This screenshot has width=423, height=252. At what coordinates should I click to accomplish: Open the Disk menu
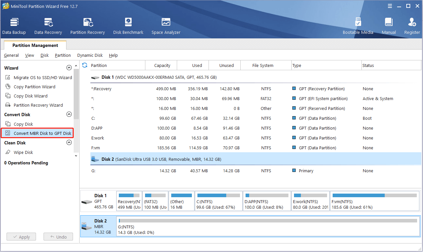pos(45,55)
